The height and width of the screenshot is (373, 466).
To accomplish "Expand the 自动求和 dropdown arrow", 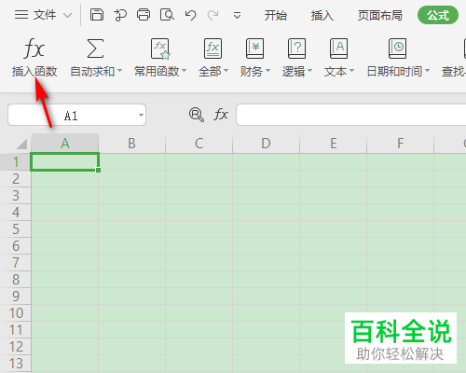I will (119, 71).
